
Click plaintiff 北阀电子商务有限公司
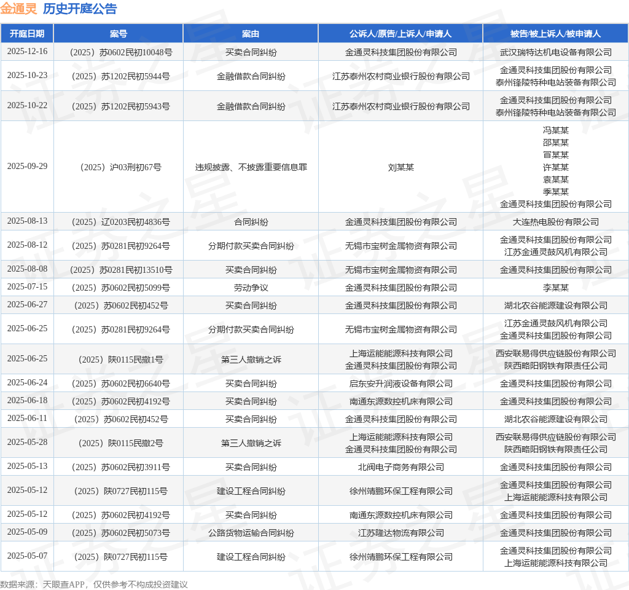400,467
